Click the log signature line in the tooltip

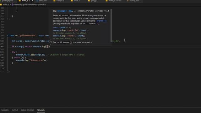pos(81,11)
